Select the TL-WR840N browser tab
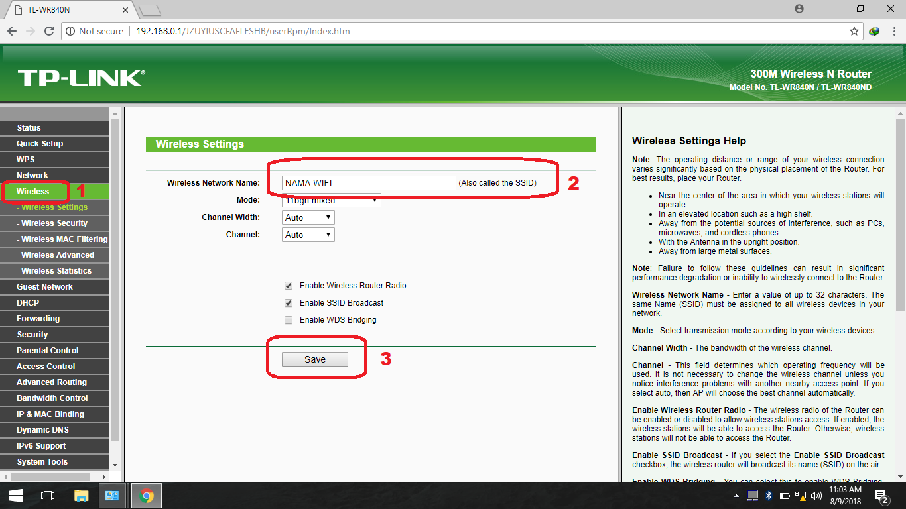The width and height of the screenshot is (906, 509). 70,9
